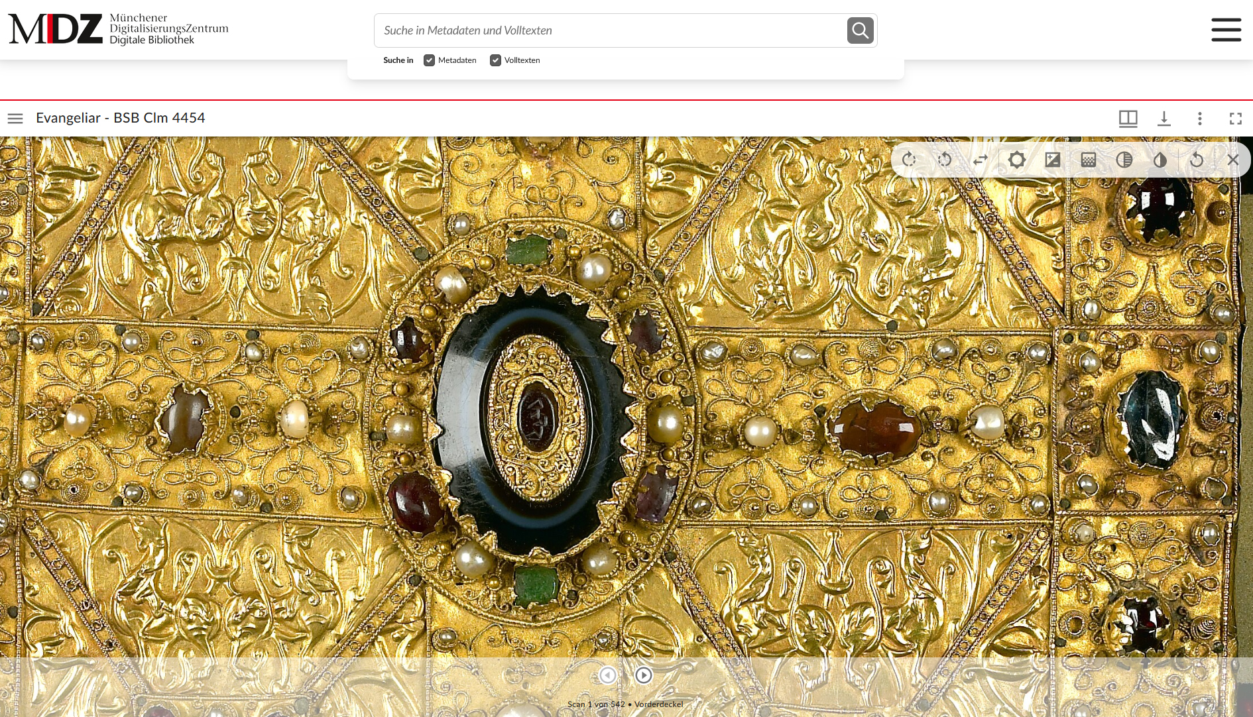This screenshot has width=1253, height=717.
Task: Open the saturation adjustment tool
Action: (x=1089, y=160)
